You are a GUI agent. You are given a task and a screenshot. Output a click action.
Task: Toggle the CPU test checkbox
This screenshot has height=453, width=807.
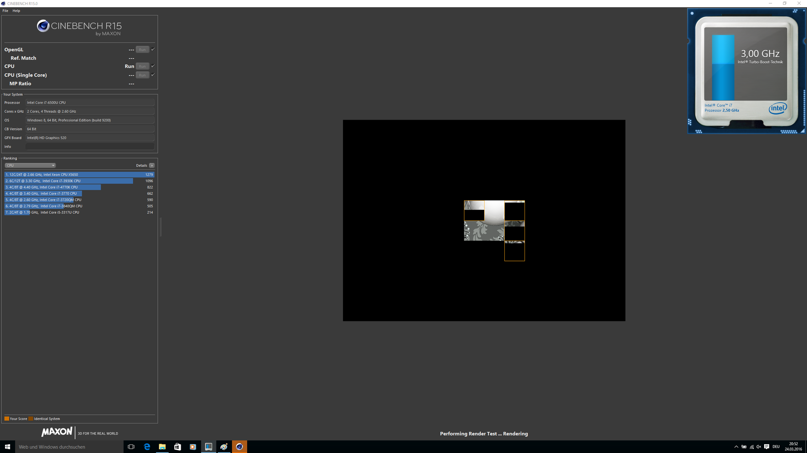click(153, 66)
